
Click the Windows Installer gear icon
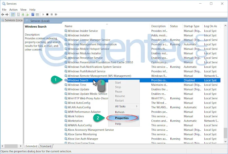pos(66,35)
